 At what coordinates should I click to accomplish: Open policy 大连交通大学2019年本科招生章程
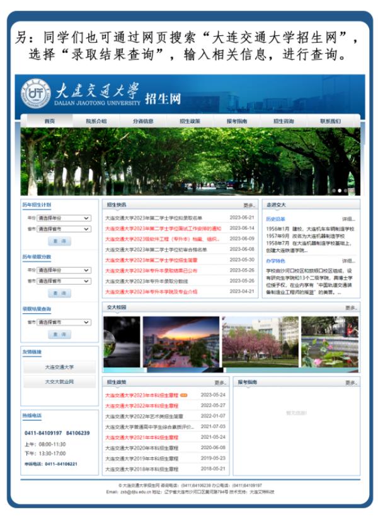point(142,459)
